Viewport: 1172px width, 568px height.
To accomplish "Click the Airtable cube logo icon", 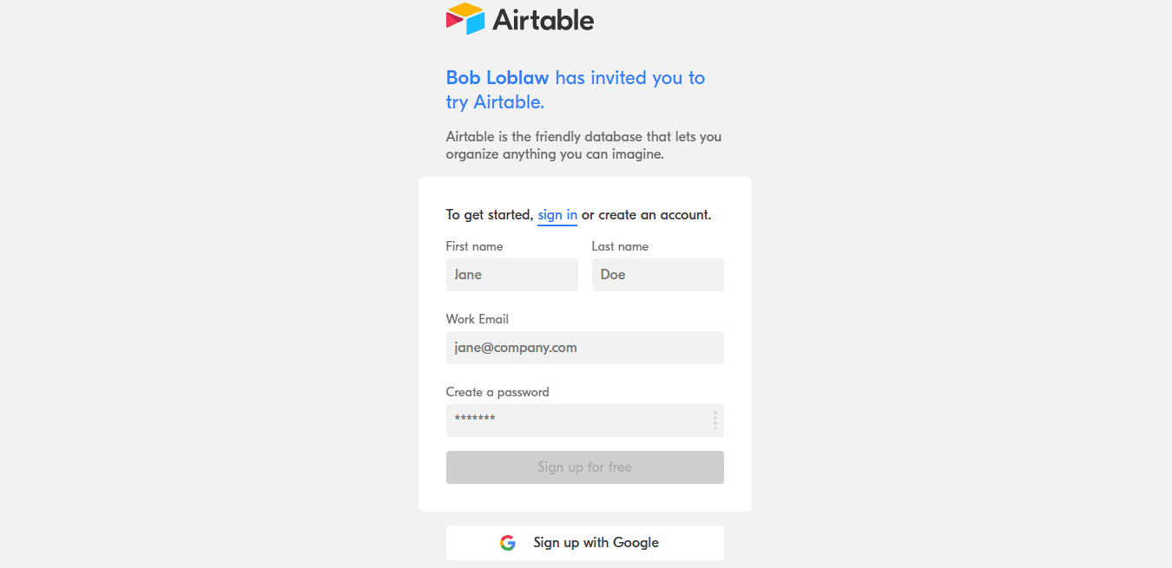I will (x=464, y=18).
